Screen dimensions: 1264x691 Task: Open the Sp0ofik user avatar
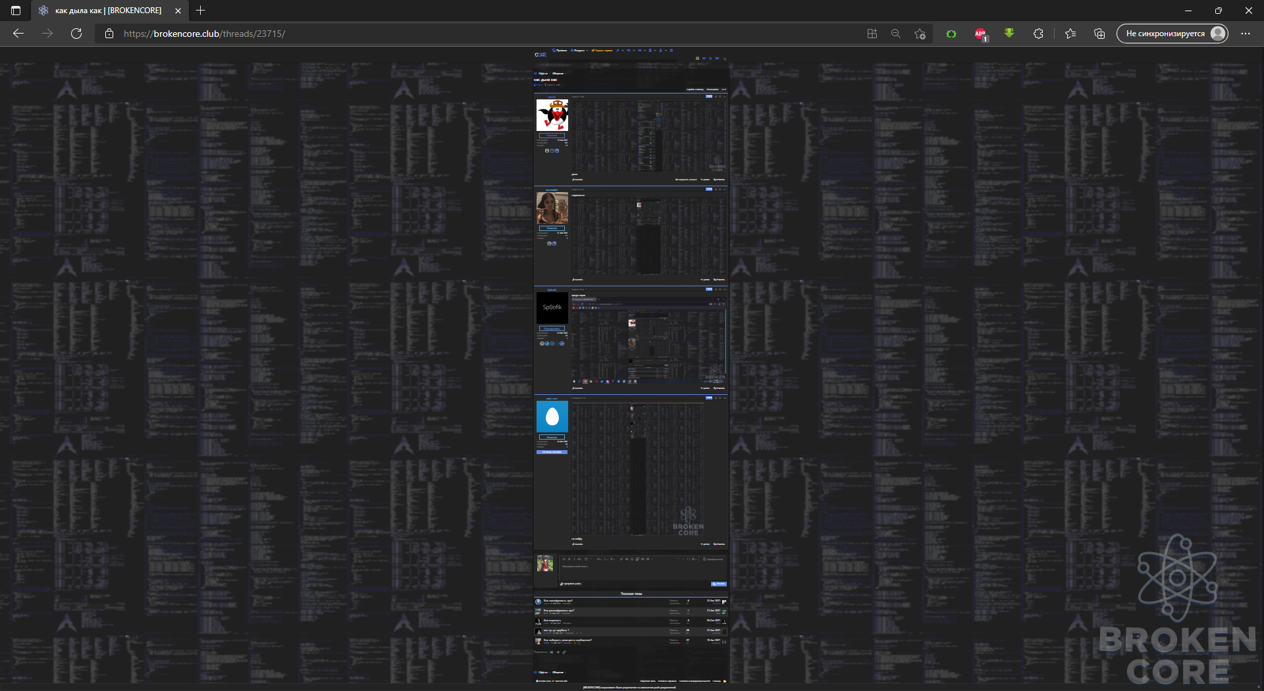pos(552,308)
